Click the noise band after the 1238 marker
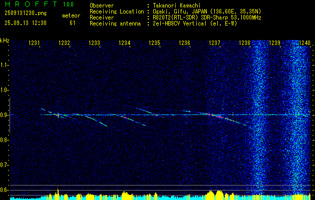Viewport: 315px width, 200px height. coord(259,117)
